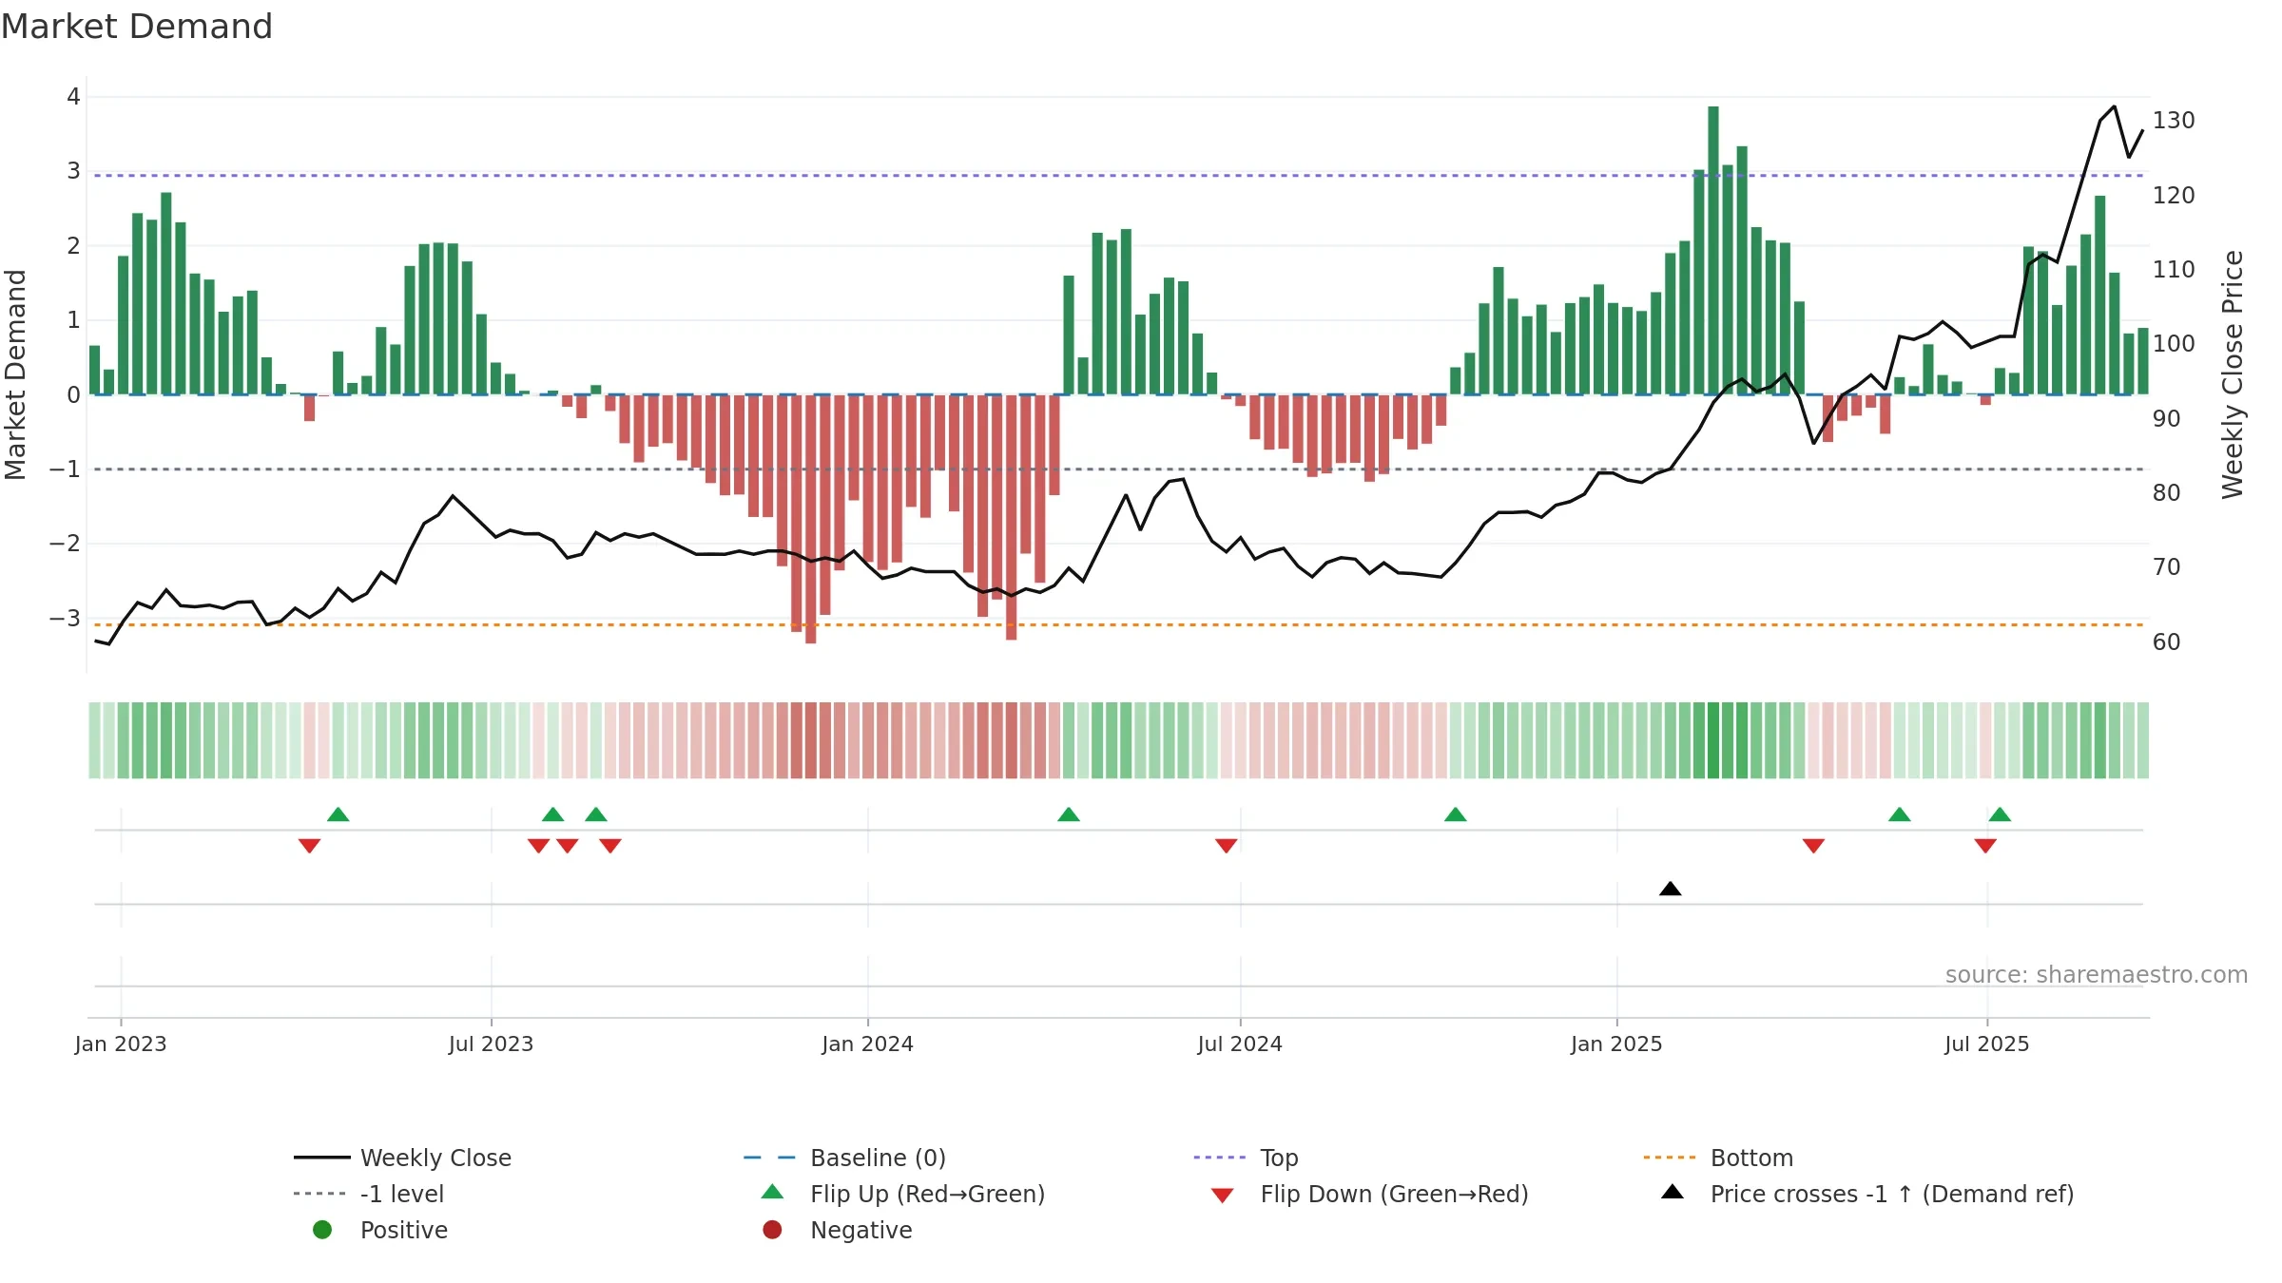Click the black Price crosses -1 triangle marker on the timeline
The height and width of the screenshot is (1283, 2282).
point(1671,889)
